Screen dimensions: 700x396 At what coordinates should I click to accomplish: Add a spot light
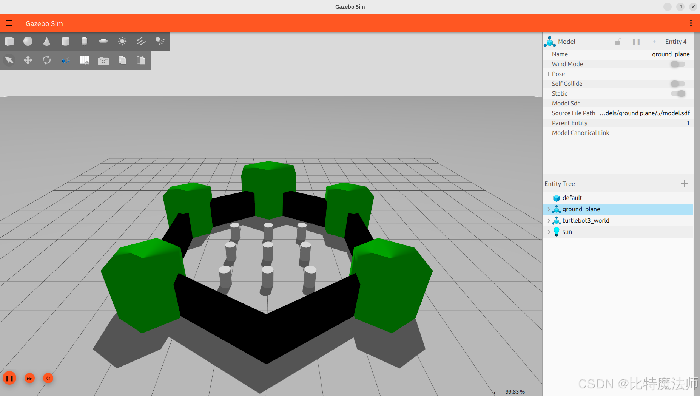pyautogui.click(x=160, y=41)
